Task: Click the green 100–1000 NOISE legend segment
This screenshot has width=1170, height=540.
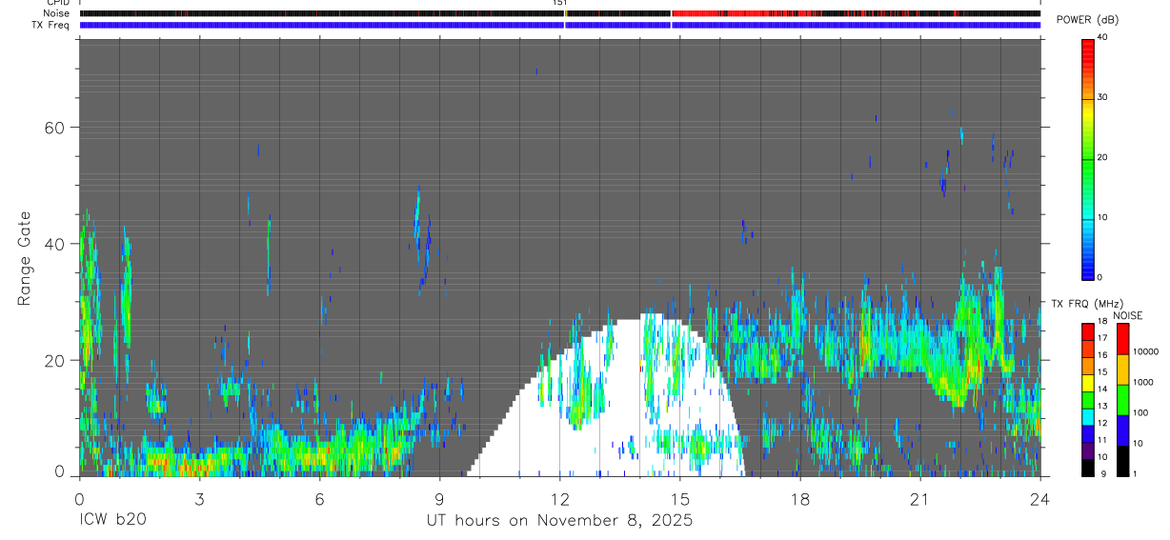Action: click(x=1122, y=400)
